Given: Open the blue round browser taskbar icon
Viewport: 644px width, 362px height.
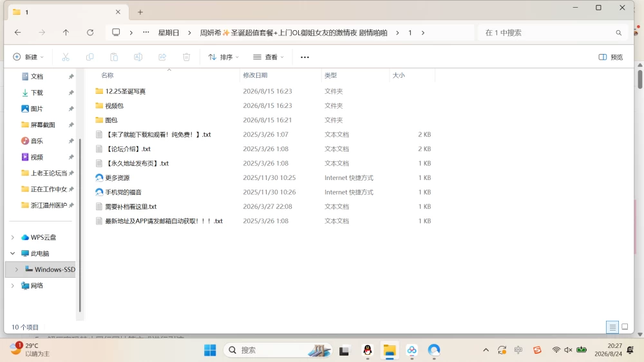Looking at the screenshot, I should [x=434, y=350].
